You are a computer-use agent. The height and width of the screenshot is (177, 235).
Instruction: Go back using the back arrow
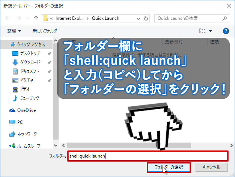tap(8, 18)
